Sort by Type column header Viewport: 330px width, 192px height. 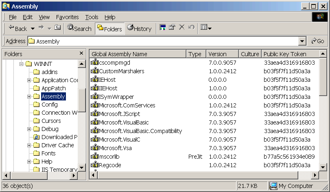196,54
